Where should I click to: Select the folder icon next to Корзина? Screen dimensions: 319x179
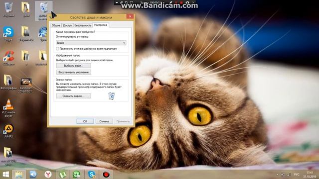click(26, 9)
